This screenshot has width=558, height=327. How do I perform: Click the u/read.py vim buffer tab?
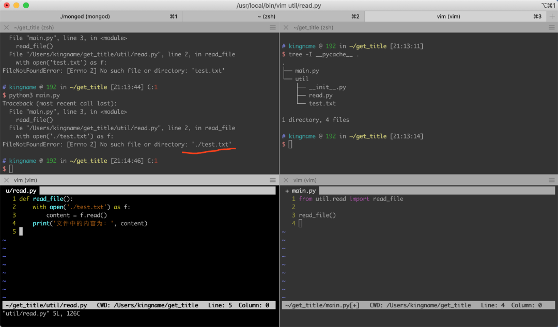21,191
